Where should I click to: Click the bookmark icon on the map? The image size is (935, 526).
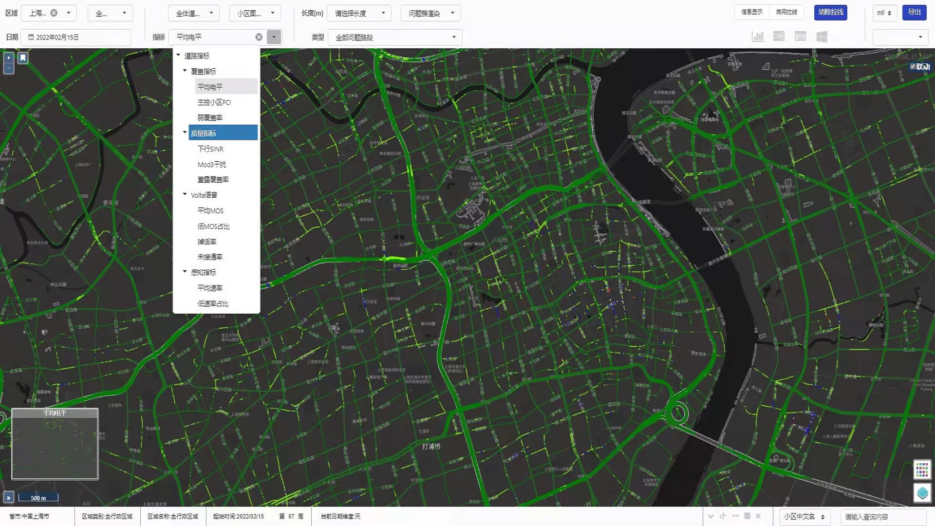23,58
